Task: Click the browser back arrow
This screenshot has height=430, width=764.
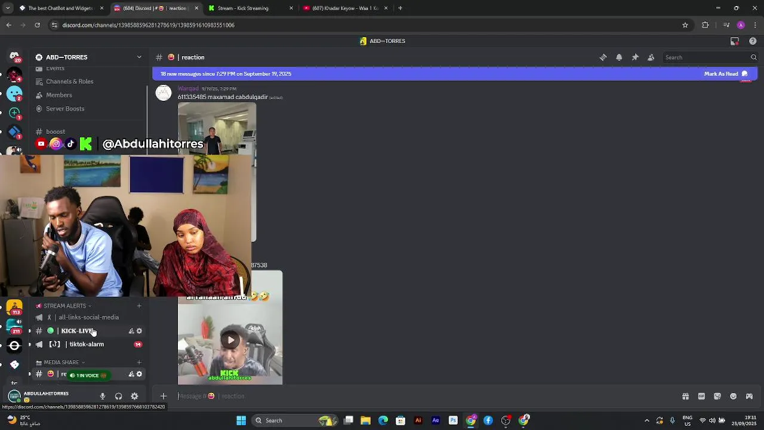Action: 8,25
